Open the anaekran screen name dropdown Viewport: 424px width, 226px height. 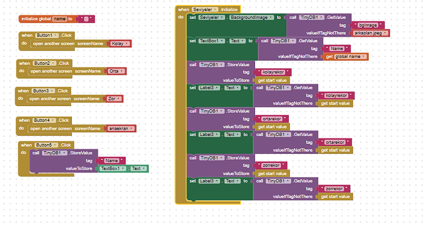(121, 129)
